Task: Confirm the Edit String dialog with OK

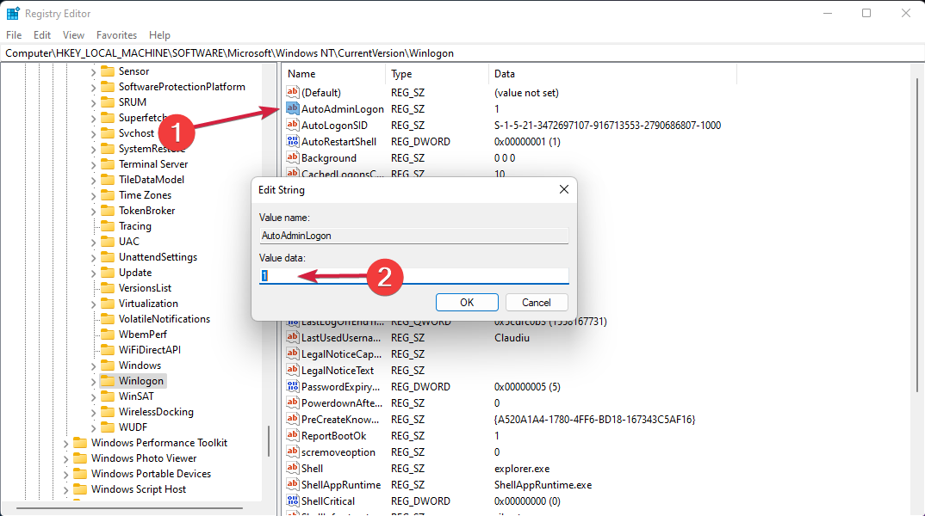Action: click(x=467, y=302)
